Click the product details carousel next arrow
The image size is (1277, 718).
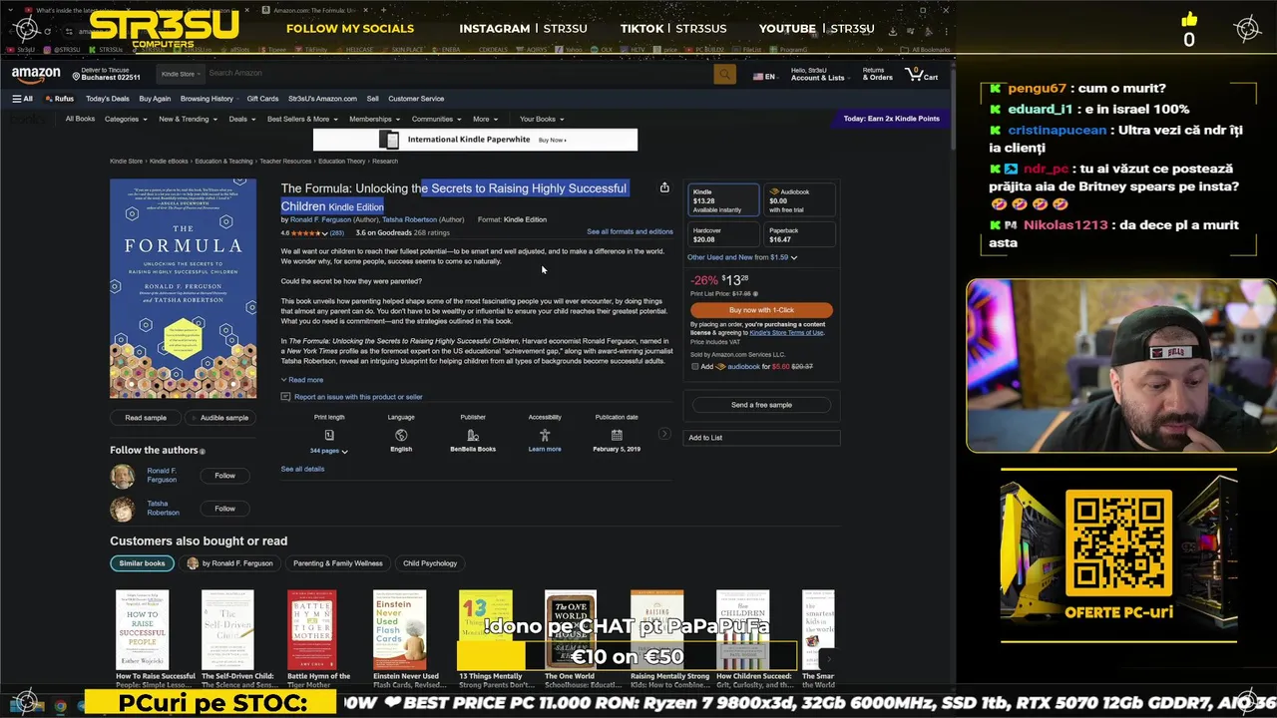point(665,434)
